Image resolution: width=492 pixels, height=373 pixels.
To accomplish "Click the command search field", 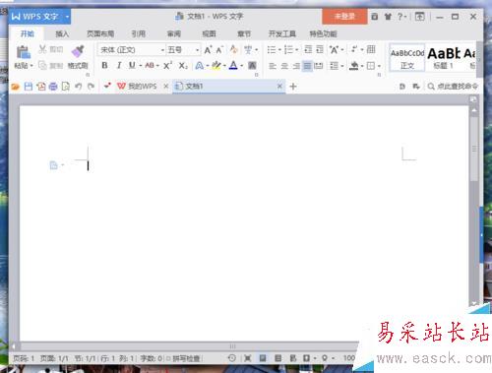I will click(x=453, y=87).
